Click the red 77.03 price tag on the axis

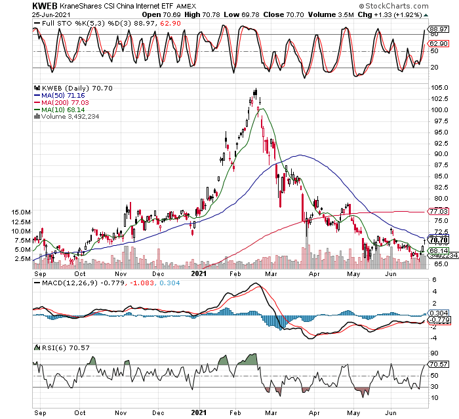coord(438,211)
